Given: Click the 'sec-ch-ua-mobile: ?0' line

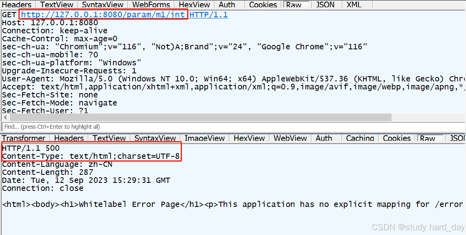Looking at the screenshot, I should click(50, 55).
